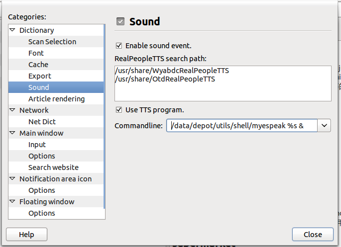The image size is (341, 247).
Task: Collapse the Main window category
Action: pyautogui.click(x=12, y=133)
